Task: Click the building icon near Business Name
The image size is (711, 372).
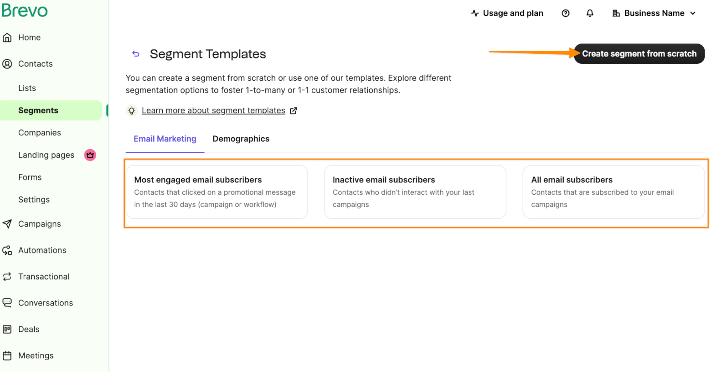Action: coord(616,13)
